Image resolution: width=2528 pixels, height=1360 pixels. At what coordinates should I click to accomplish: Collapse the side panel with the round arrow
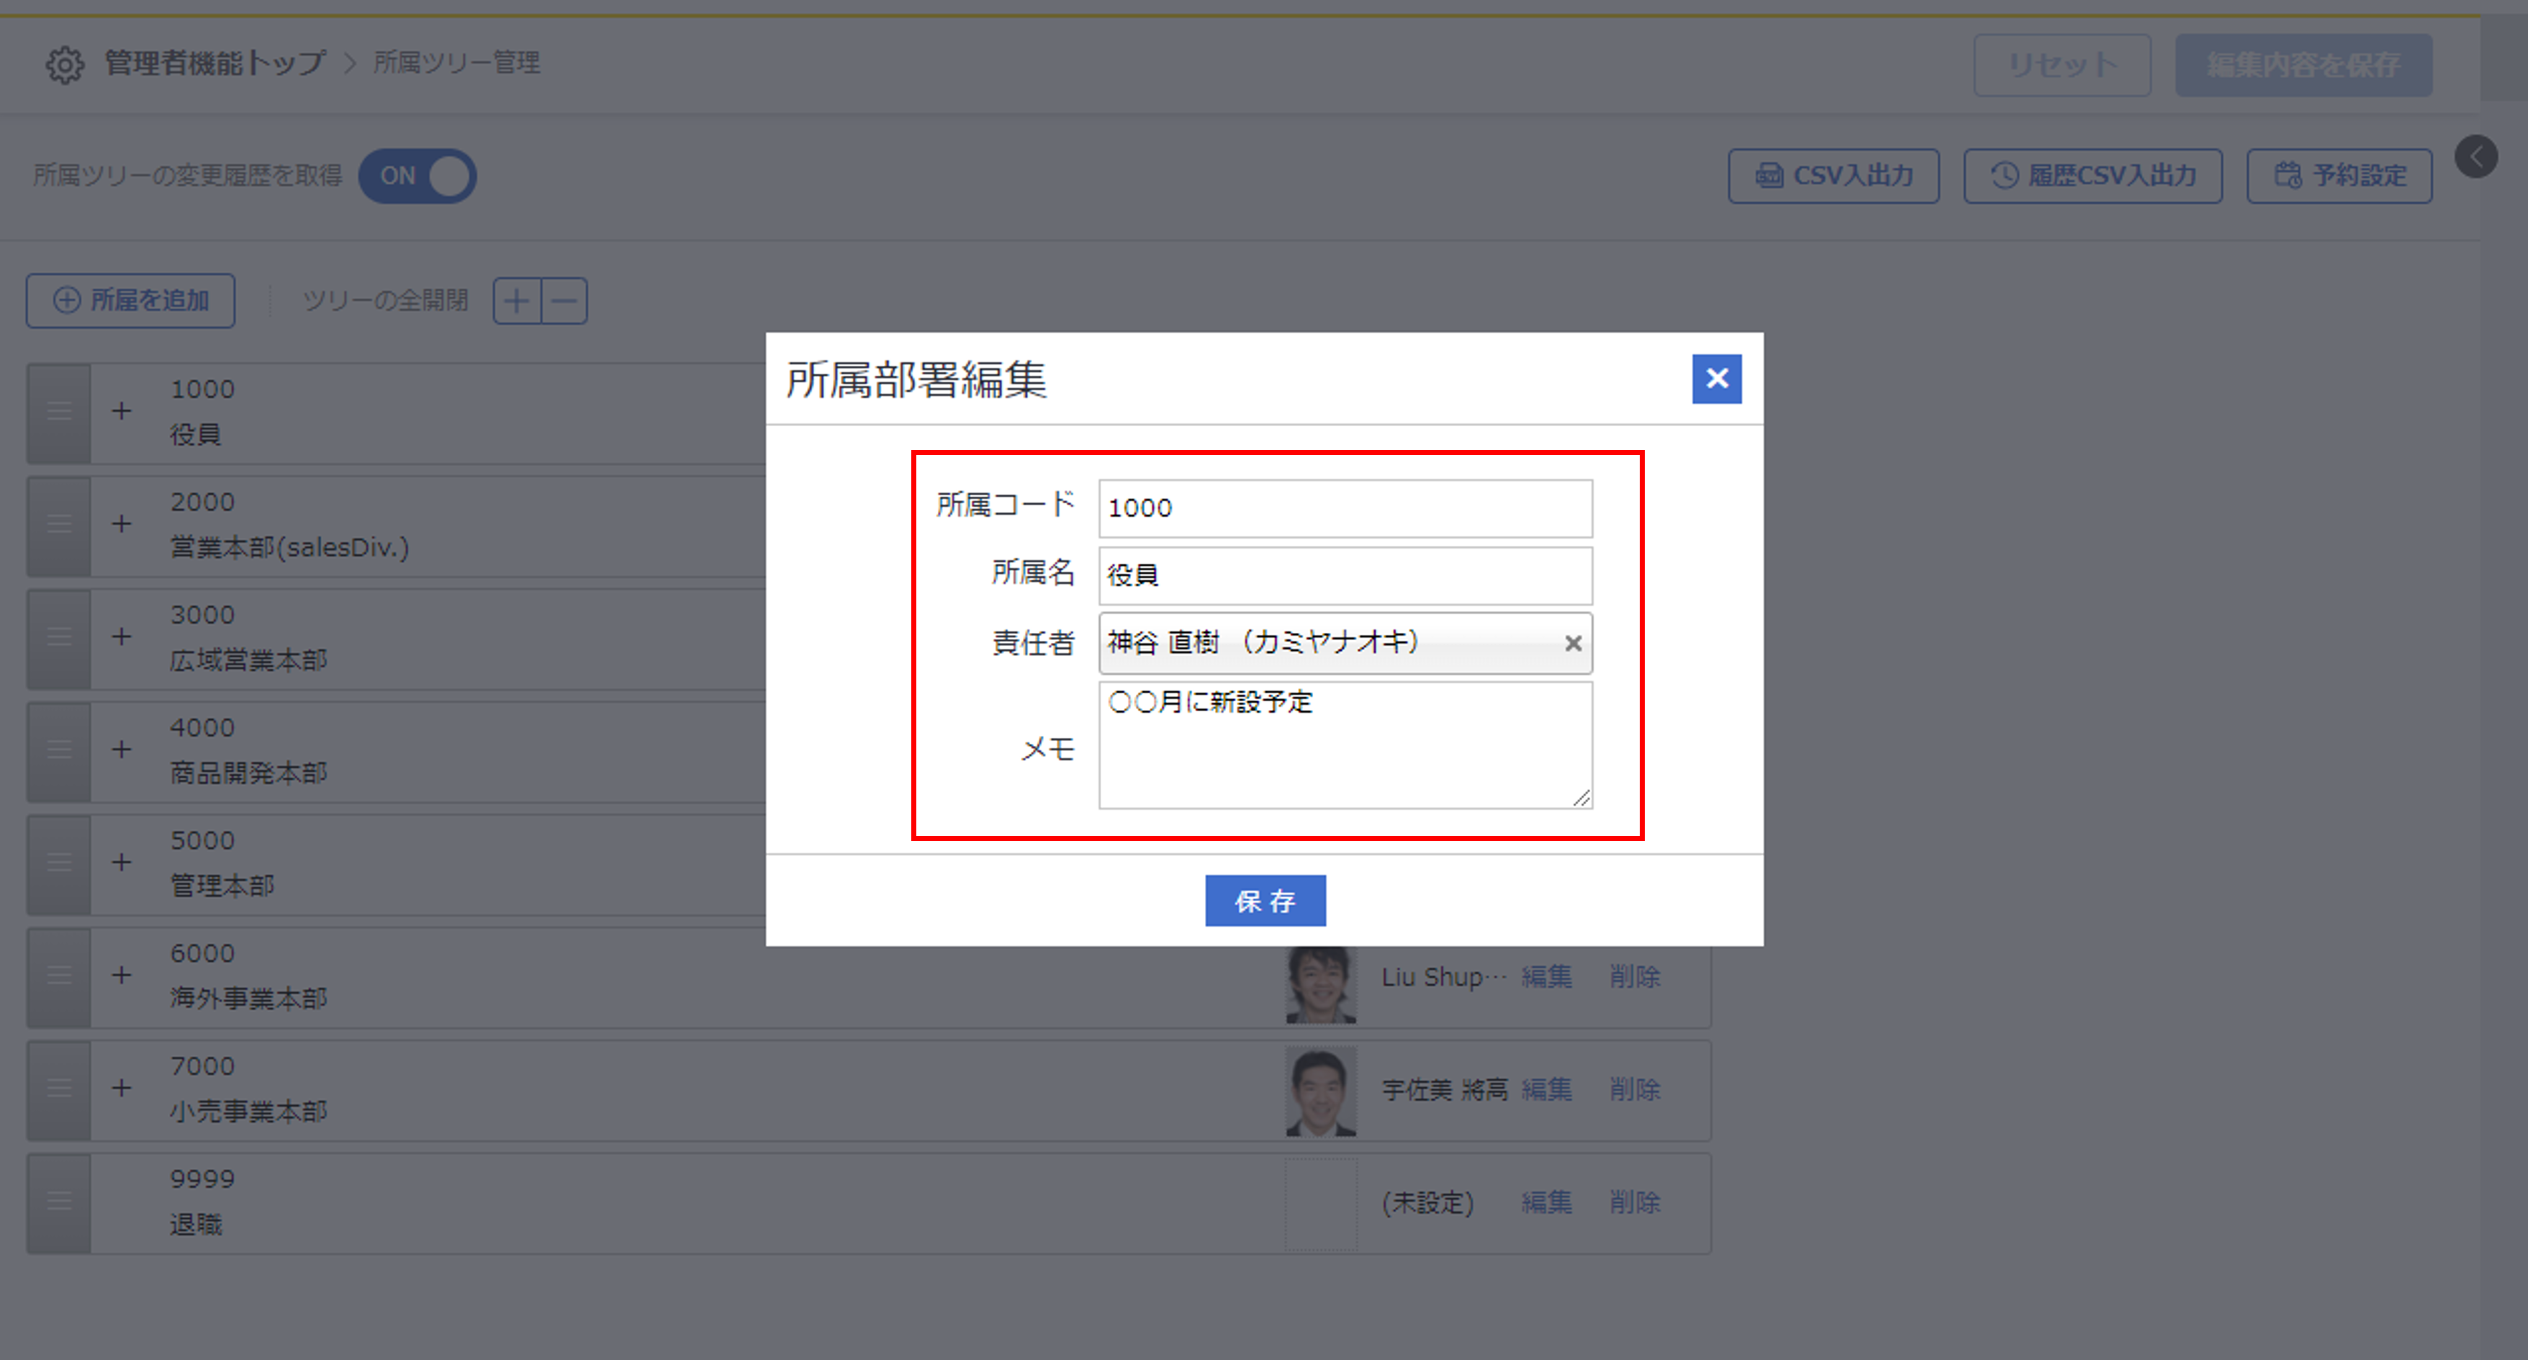pos(2476,157)
